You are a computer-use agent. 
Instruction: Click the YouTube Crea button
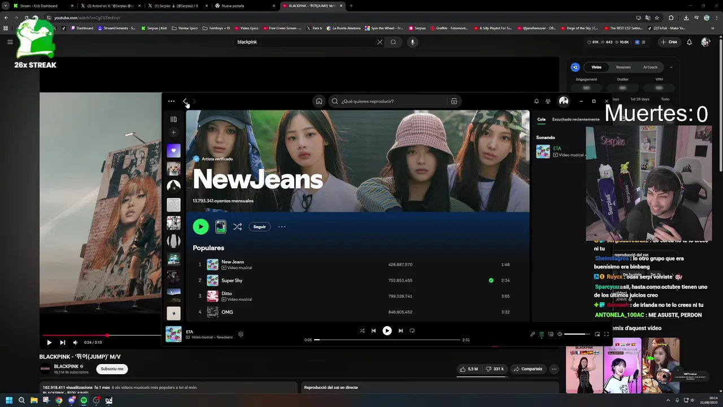click(669, 42)
